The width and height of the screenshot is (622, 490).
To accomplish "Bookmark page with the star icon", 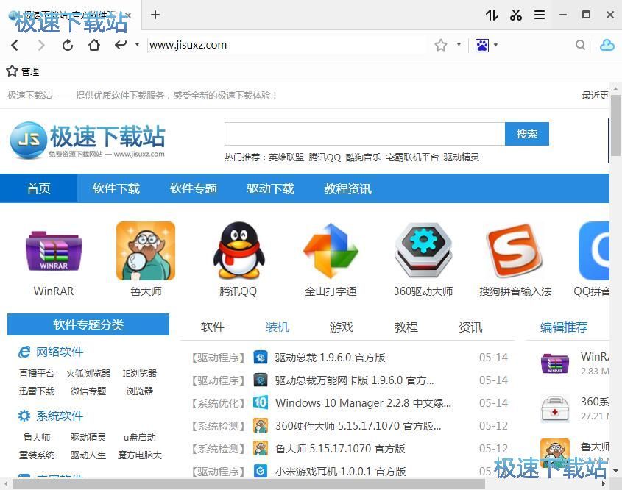I will tap(441, 45).
